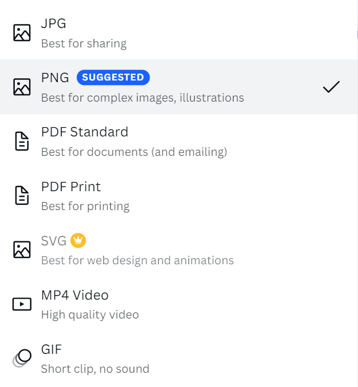Viewport: 358px width, 387px height.
Task: Select MP4 Video format
Action: [74, 295]
